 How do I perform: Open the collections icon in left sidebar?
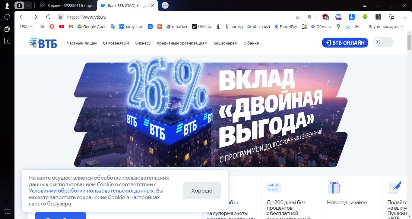coord(7,29)
